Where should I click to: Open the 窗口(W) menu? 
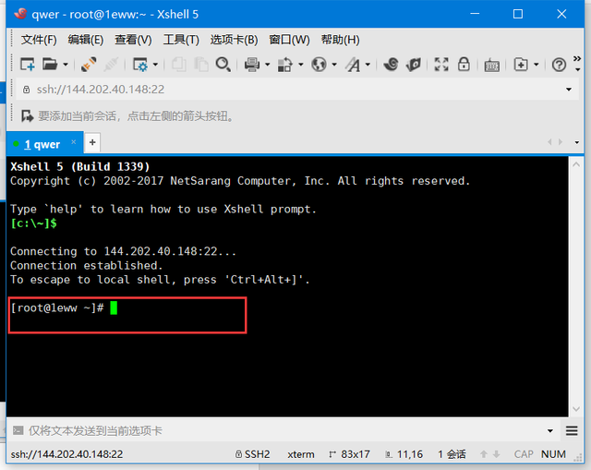[x=289, y=40]
